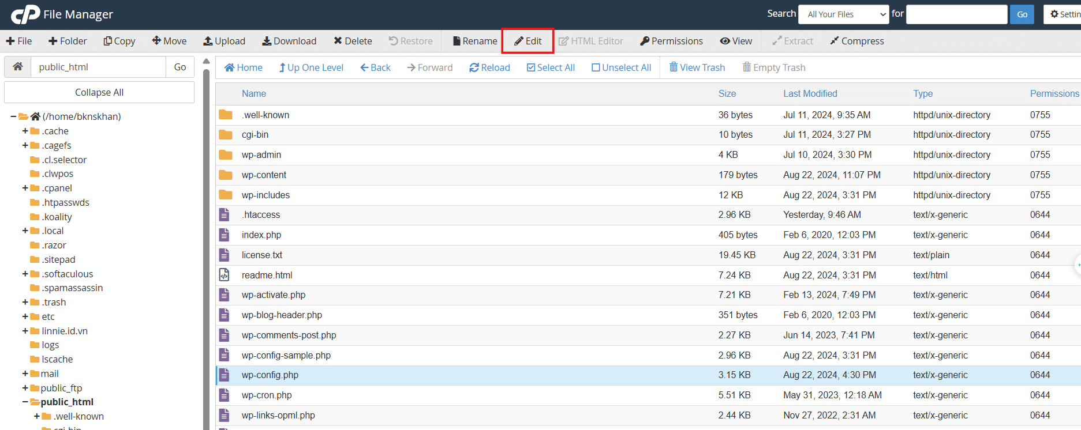This screenshot has width=1081, height=430.
Task: Click the Compress toolbar button
Action: (856, 41)
